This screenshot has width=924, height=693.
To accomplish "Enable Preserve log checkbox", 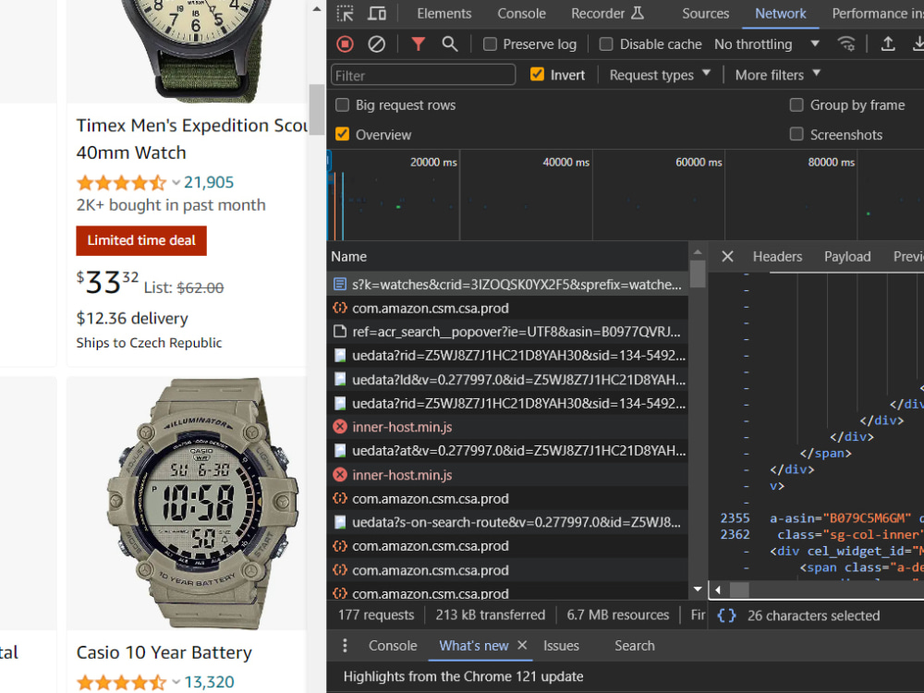I will coord(490,44).
